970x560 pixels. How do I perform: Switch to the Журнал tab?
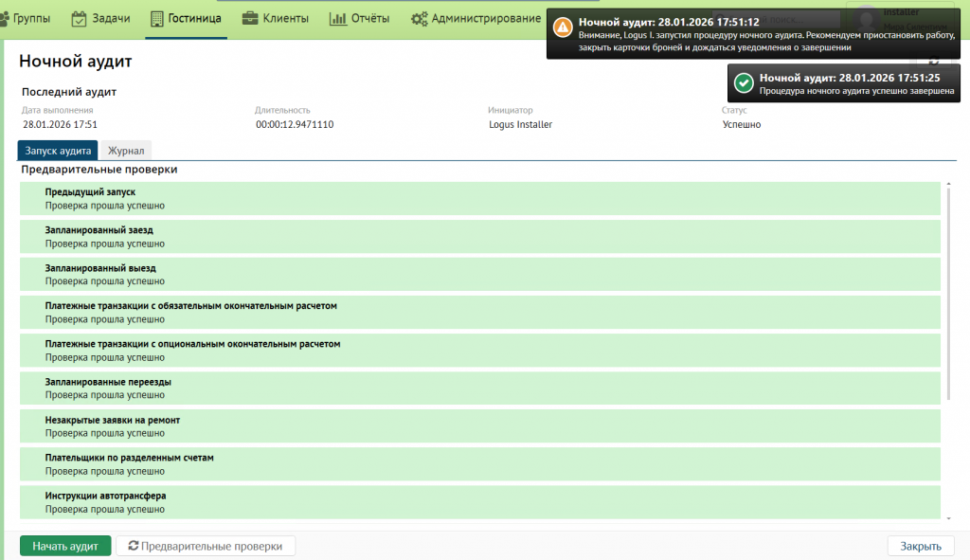125,151
